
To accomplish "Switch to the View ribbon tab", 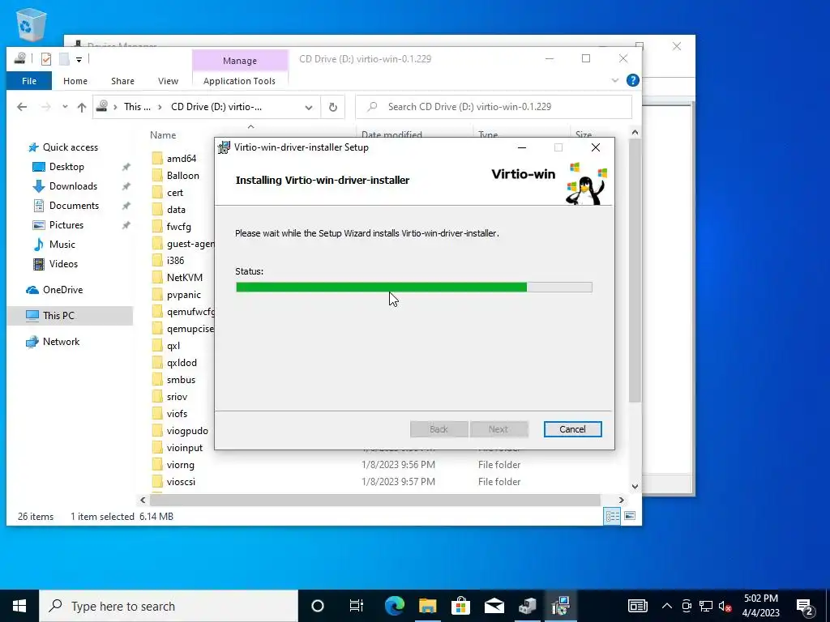I will pos(168,81).
